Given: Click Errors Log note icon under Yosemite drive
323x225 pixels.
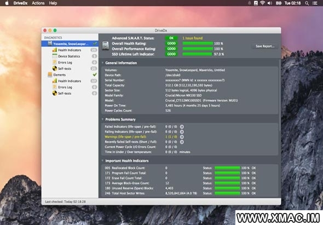Looking at the screenshot, I should pyautogui.click(x=55, y=62).
